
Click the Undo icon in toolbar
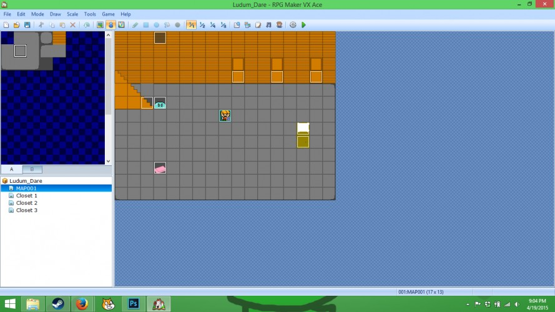87,25
